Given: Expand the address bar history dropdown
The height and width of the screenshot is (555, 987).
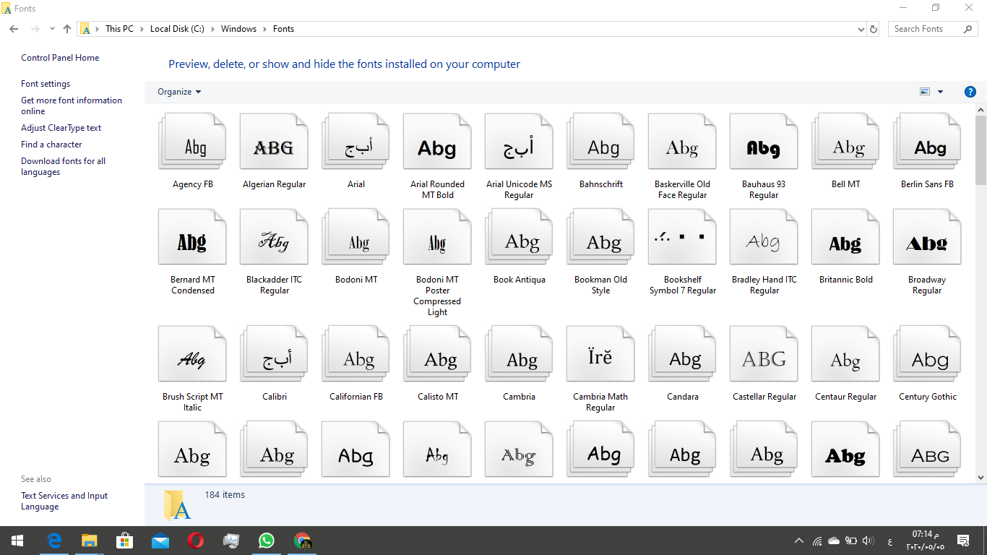Looking at the screenshot, I should pyautogui.click(x=861, y=30).
